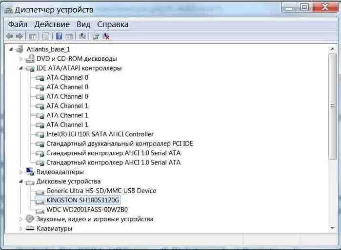Click the vertical scrollbar thumb
Screen dimensions: 341x250
click(332, 107)
